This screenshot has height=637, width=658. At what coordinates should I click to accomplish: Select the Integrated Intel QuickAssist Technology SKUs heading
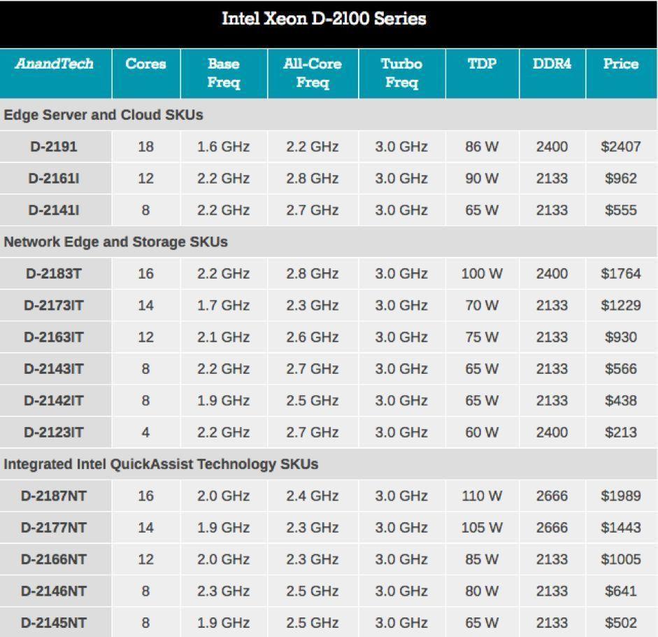[161, 464]
